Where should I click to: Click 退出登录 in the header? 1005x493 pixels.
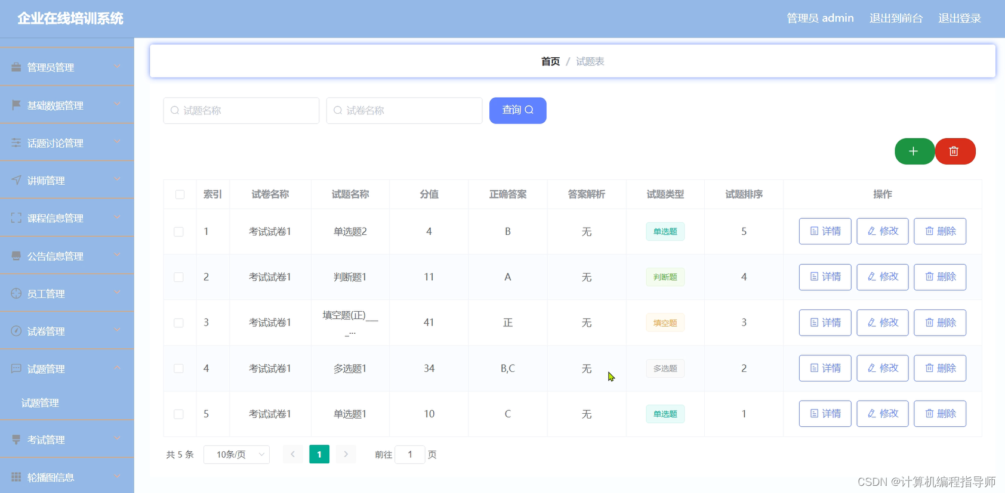coord(960,18)
